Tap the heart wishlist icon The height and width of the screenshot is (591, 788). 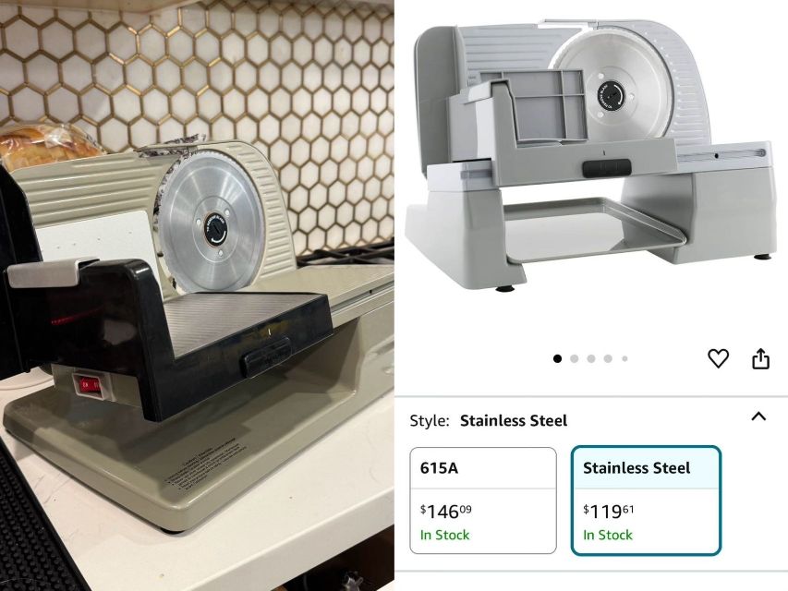point(718,358)
